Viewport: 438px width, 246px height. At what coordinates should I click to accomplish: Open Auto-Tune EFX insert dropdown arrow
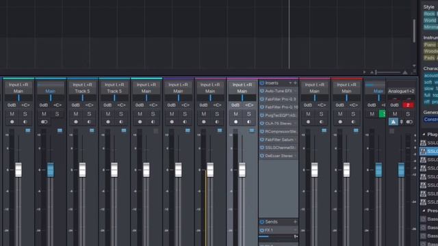point(295,91)
